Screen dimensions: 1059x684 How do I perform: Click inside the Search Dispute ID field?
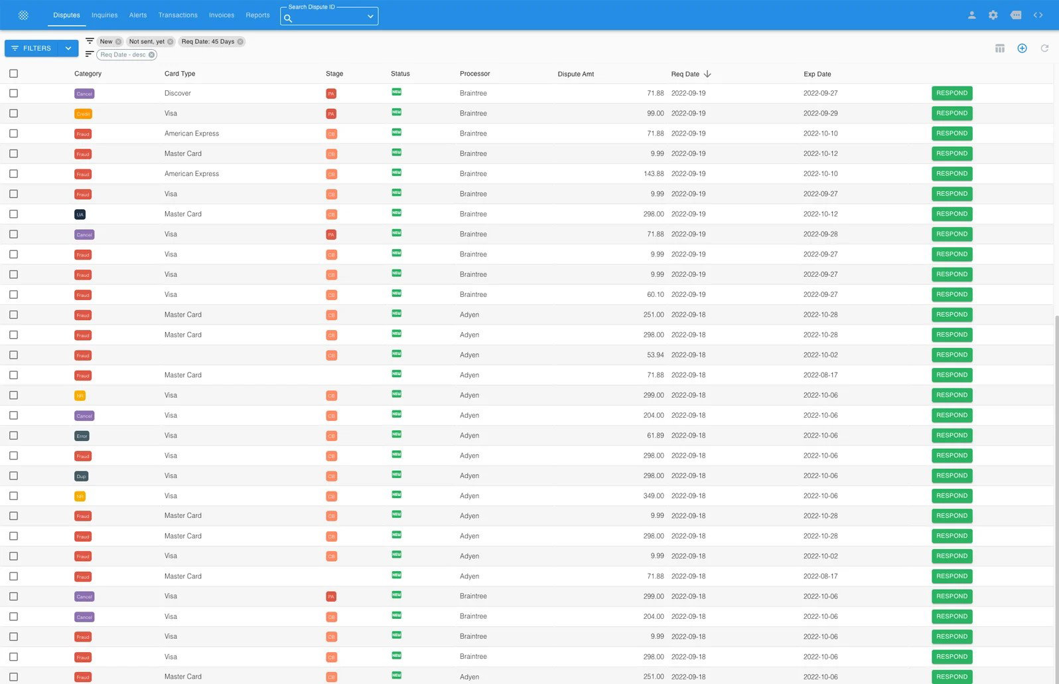pos(328,18)
